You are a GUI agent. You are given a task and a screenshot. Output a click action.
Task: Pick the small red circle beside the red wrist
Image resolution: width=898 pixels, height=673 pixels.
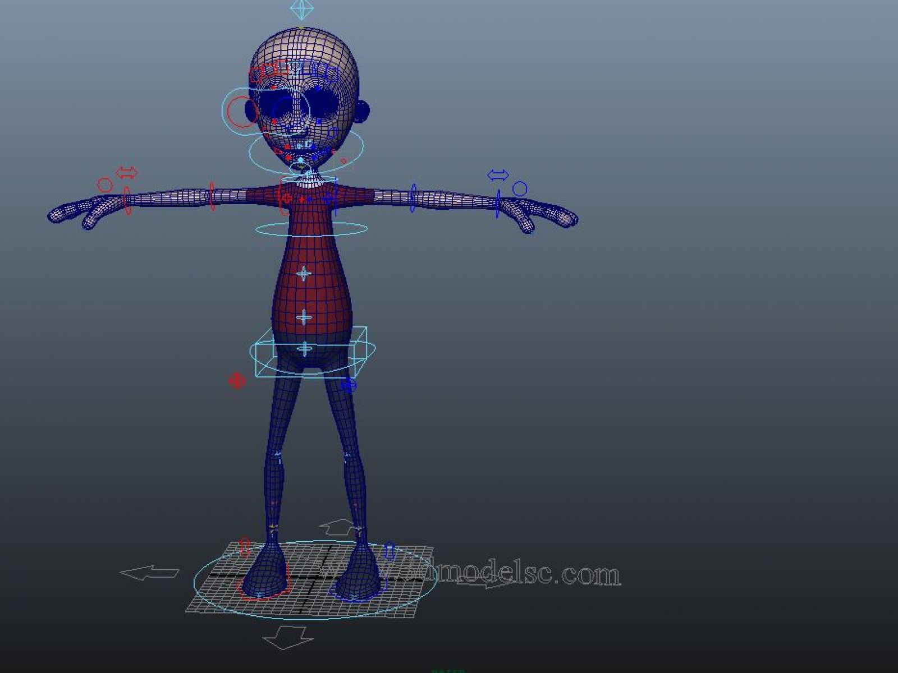click(105, 185)
